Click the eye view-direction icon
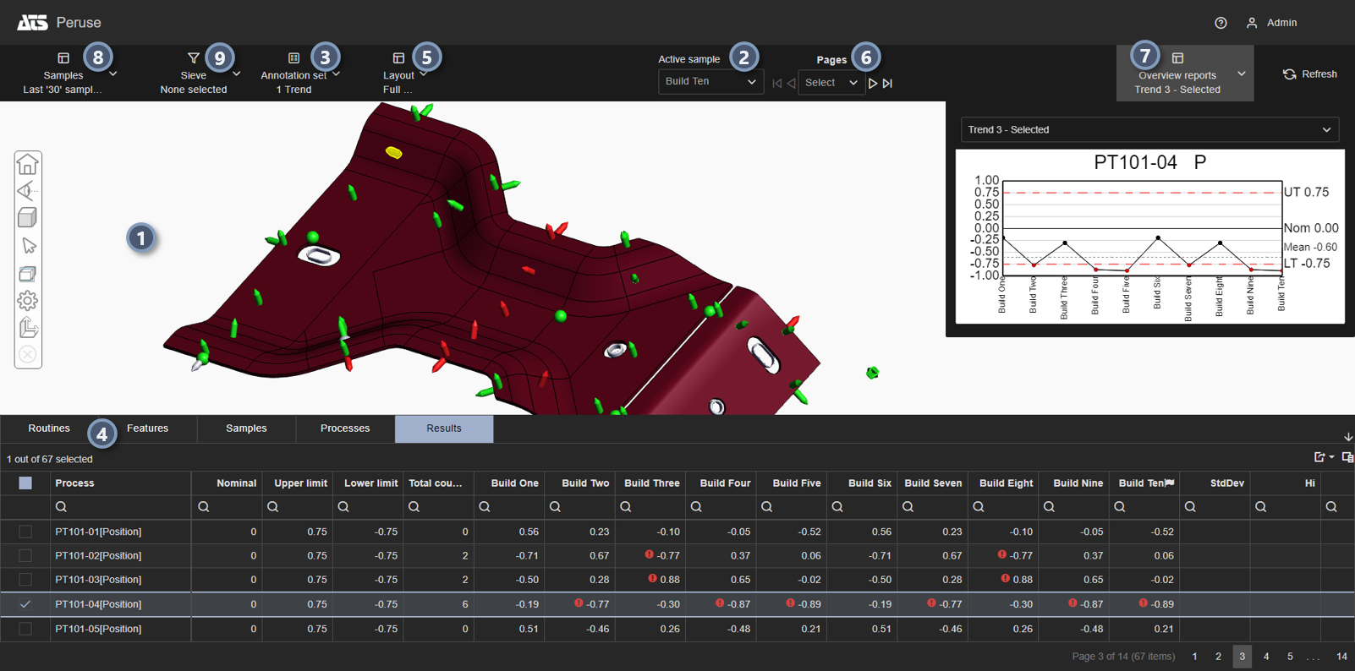The width and height of the screenshot is (1355, 671). click(x=28, y=191)
